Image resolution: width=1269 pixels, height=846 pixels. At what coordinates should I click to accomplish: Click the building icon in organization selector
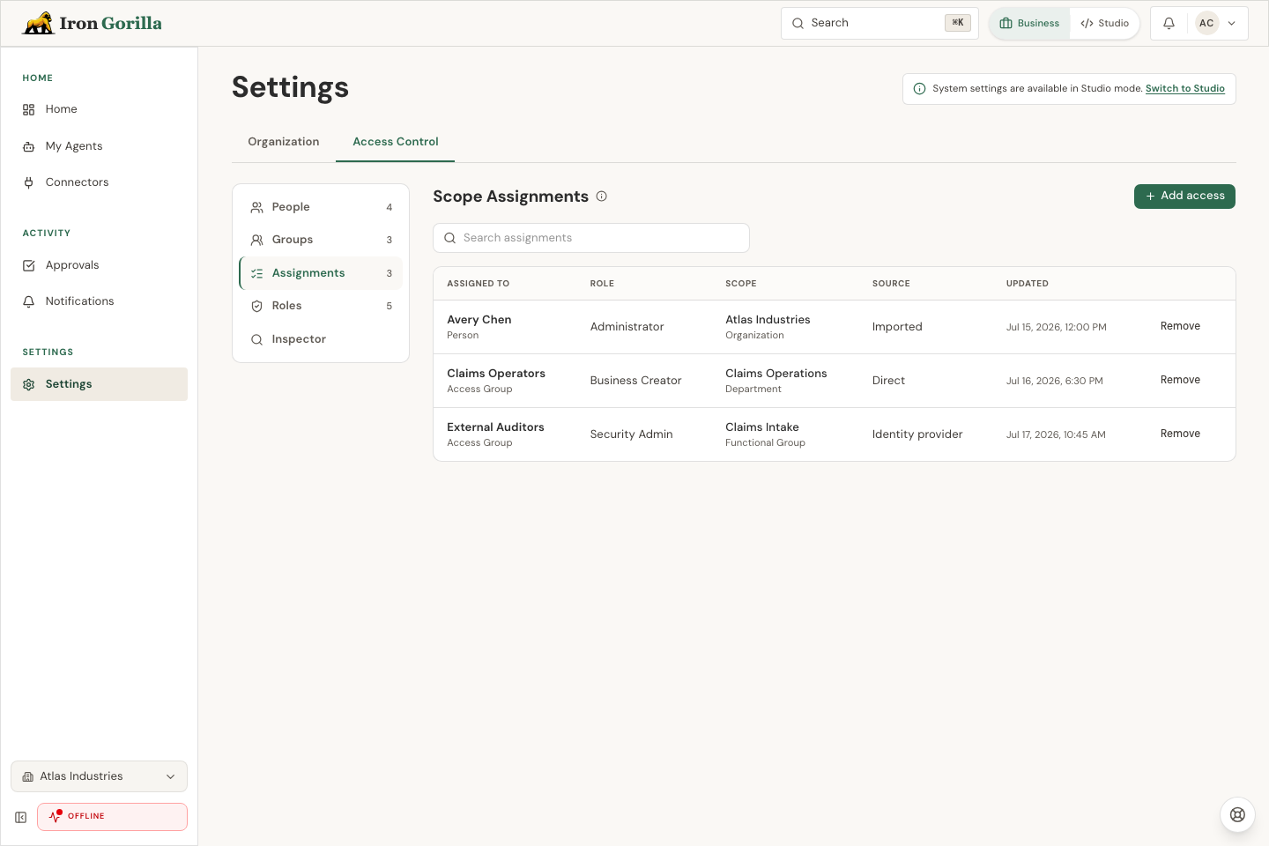[28, 776]
